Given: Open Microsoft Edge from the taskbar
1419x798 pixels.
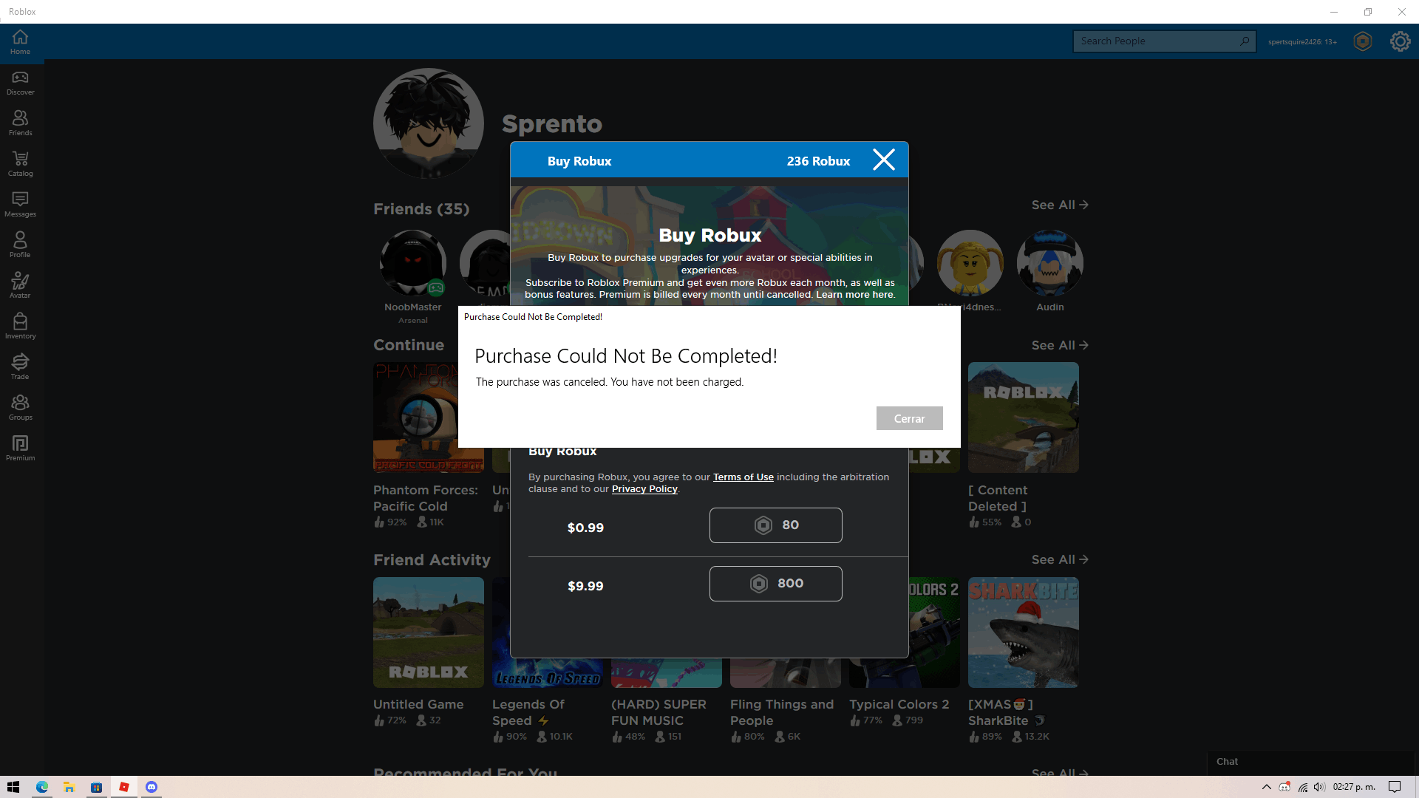Looking at the screenshot, I should tap(42, 787).
